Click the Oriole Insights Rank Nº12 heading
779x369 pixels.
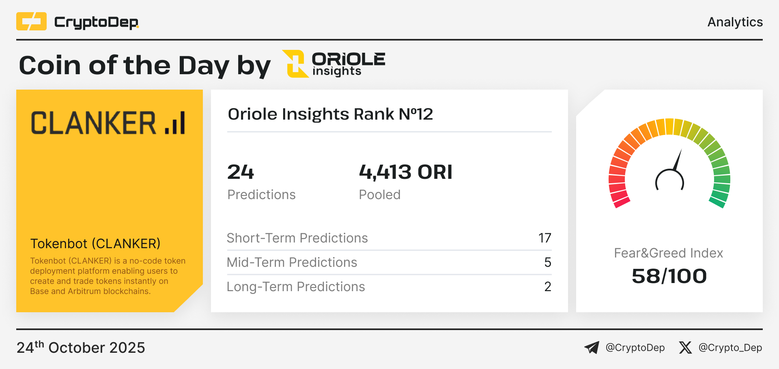pyautogui.click(x=330, y=114)
